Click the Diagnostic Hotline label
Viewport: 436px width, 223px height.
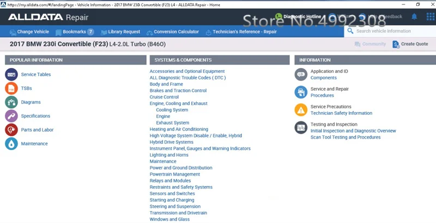[x=302, y=17]
